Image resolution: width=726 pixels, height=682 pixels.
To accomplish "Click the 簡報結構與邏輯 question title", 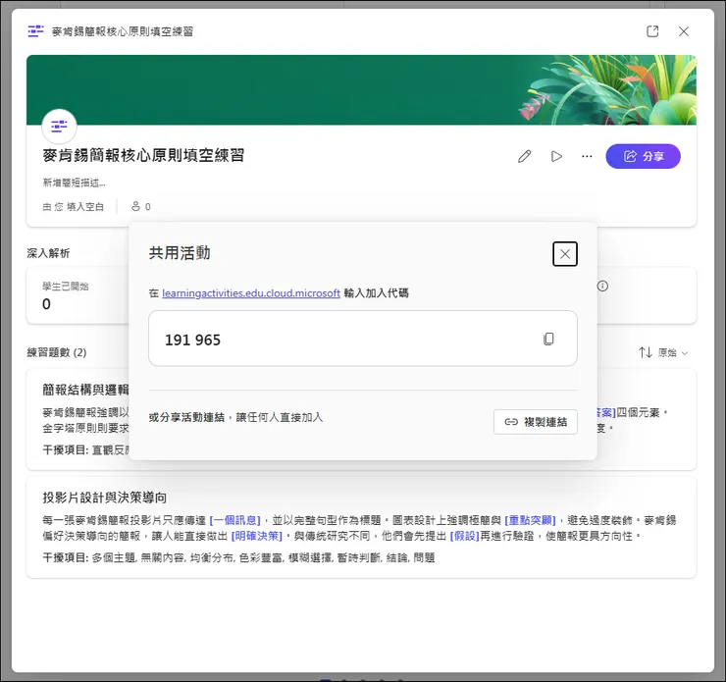I will [x=85, y=390].
